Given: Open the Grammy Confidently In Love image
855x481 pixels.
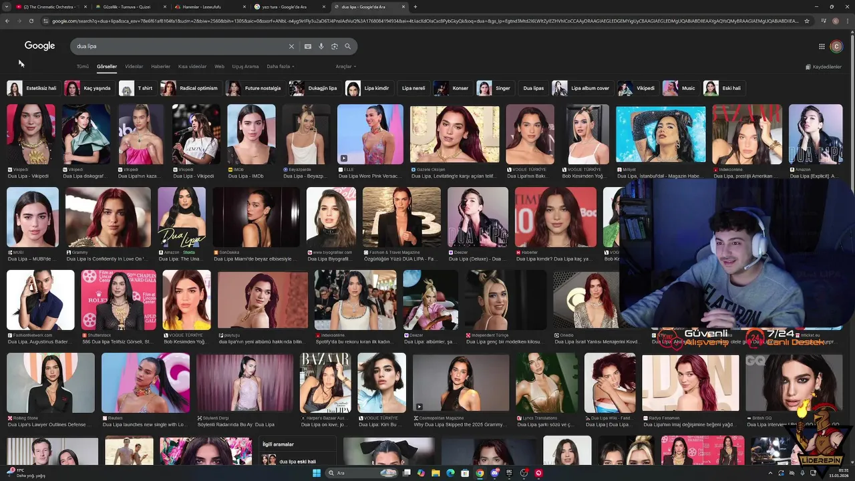Looking at the screenshot, I should point(108,217).
